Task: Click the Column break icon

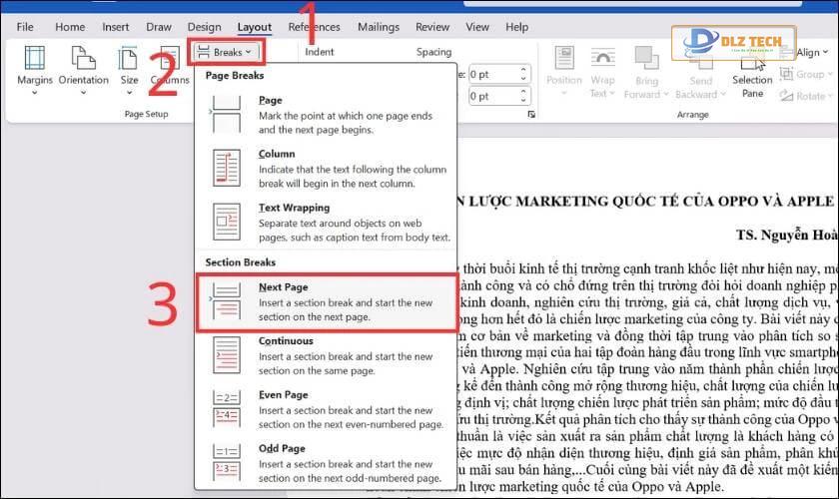Action: 227,168
